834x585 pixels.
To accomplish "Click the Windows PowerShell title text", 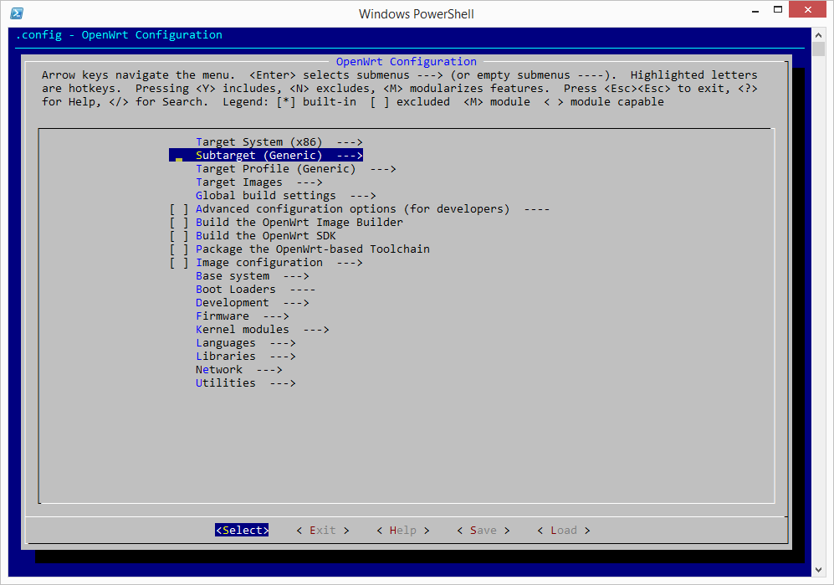I will (x=417, y=14).
